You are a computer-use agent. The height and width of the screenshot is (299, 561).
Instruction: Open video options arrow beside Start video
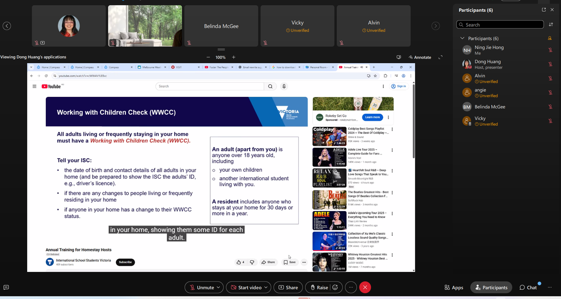pyautogui.click(x=266, y=287)
